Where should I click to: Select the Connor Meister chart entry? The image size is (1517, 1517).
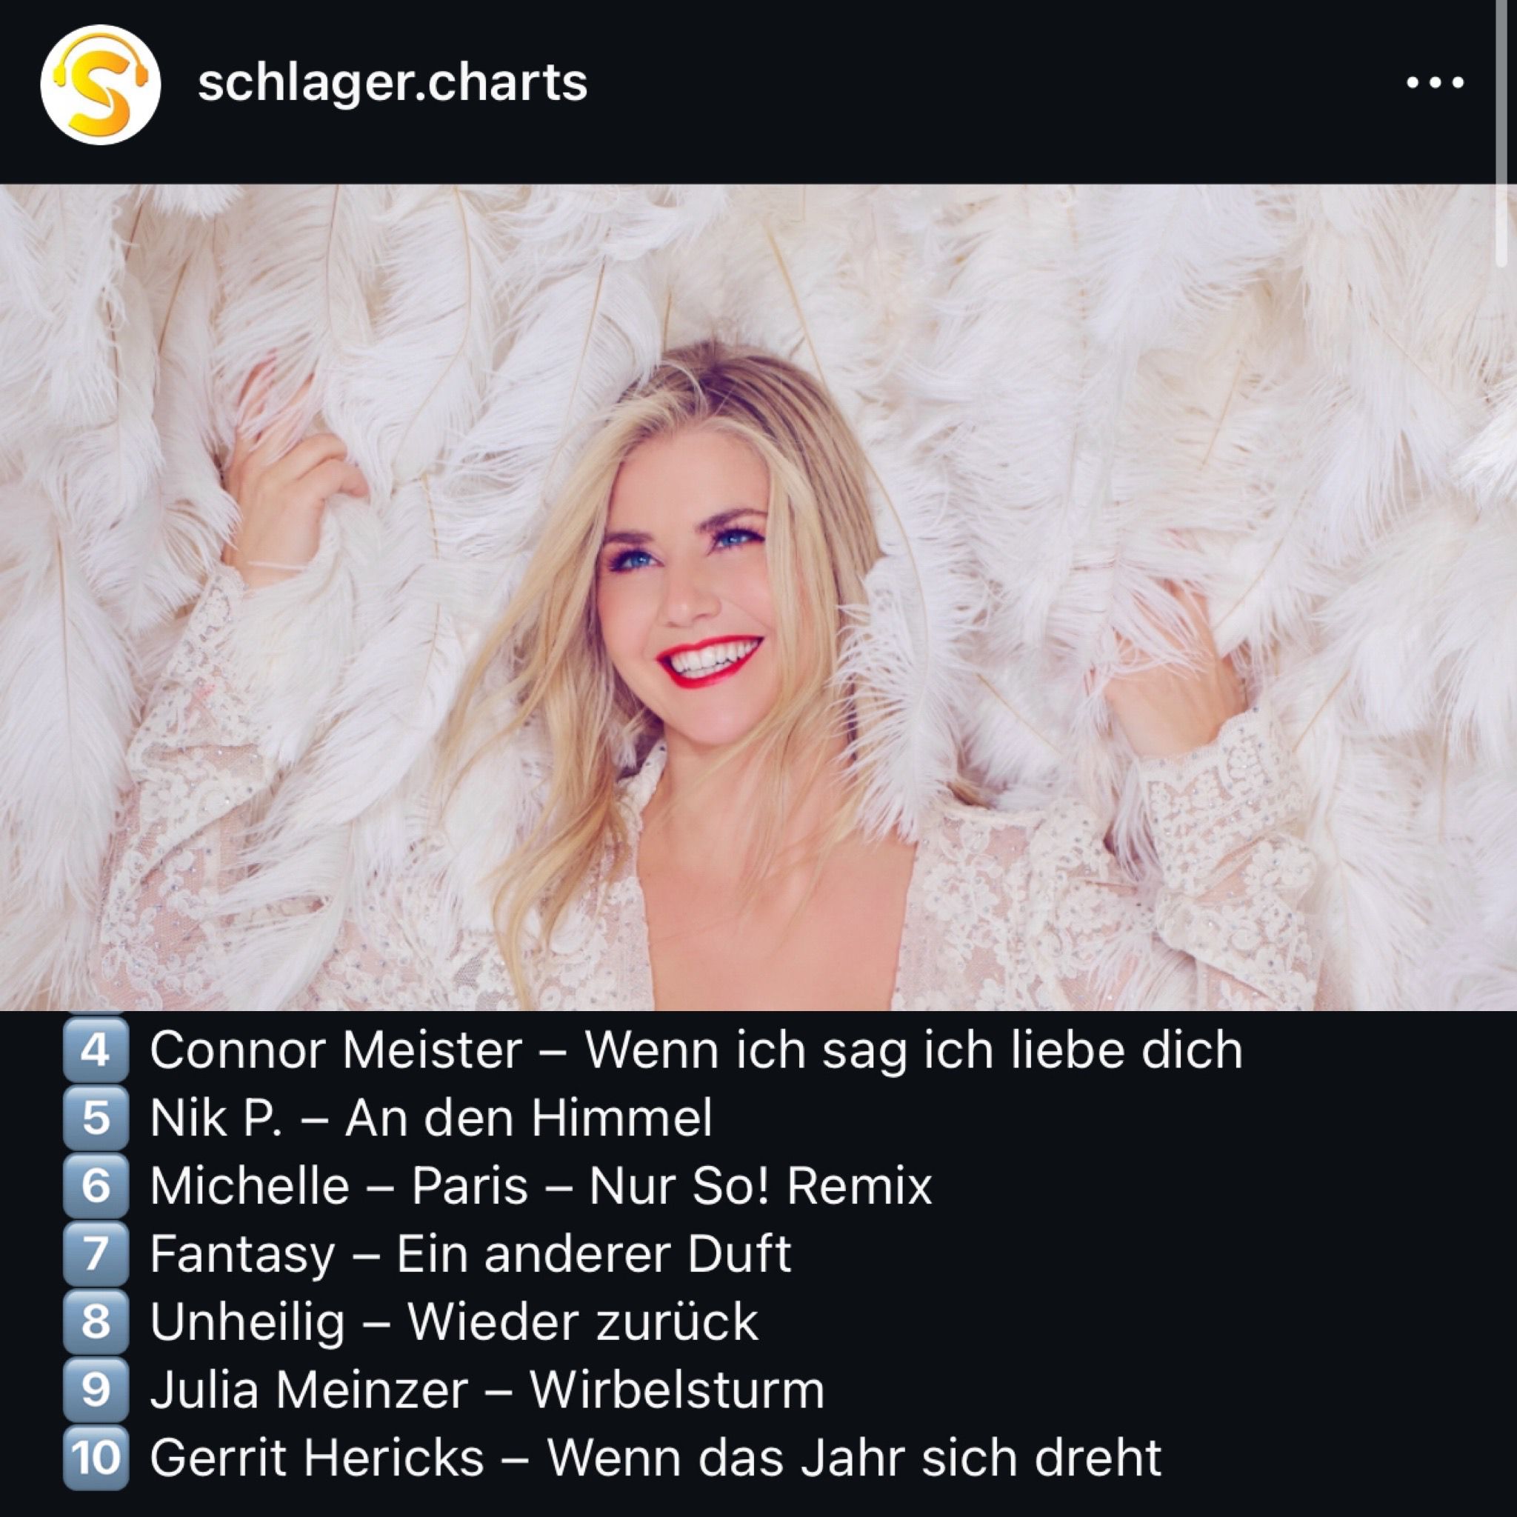(696, 1050)
